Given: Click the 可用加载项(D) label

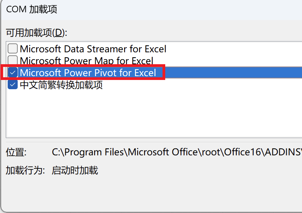Looking at the screenshot, I should tap(37, 33).
